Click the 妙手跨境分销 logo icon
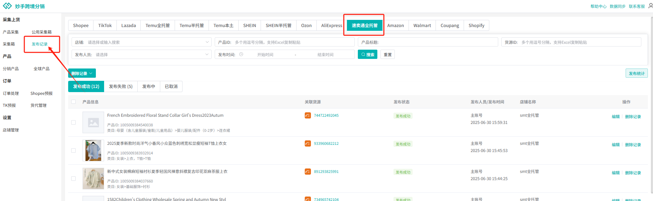 [7, 6]
